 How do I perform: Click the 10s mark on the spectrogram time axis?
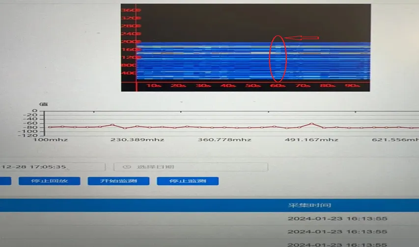(x=154, y=86)
